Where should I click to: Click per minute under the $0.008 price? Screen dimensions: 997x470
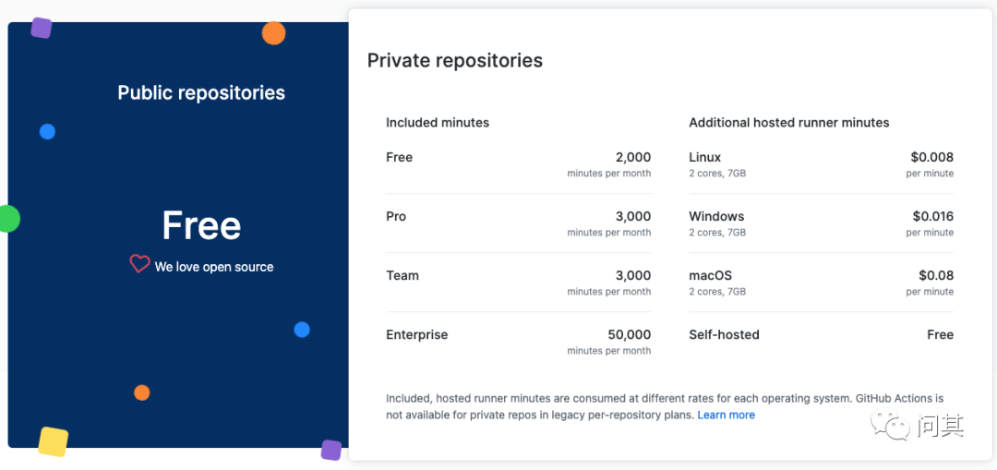(x=930, y=174)
